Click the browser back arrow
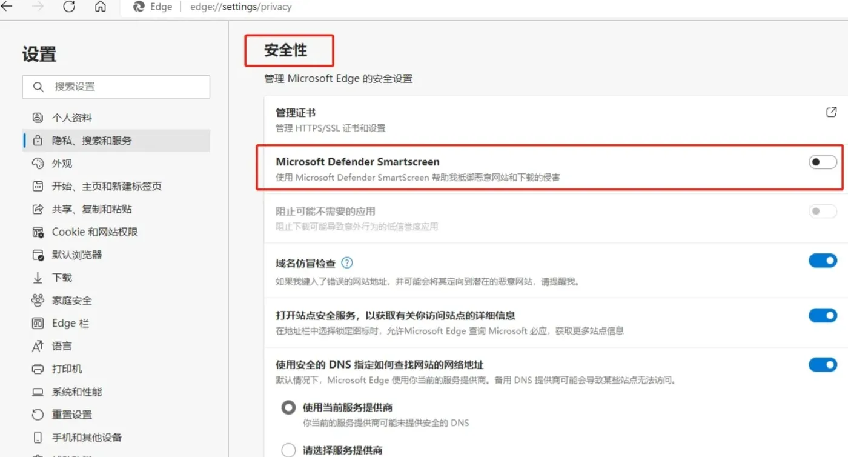This screenshot has width=848, height=457. point(6,7)
